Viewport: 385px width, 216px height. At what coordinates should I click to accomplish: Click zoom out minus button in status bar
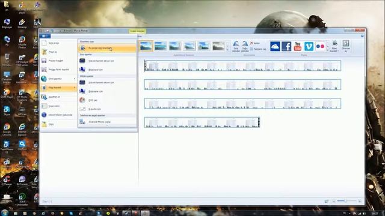(x=334, y=201)
